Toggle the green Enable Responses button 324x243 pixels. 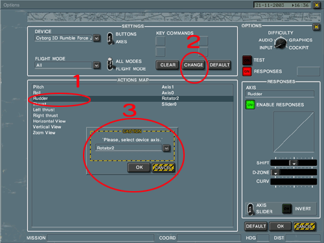point(250,105)
